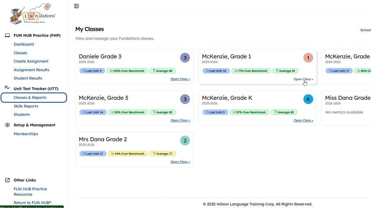Image resolution: width=371 pixels, height=208 pixels.
Task: Click Last Unit: 14 tag on McKenzie, Grade 3
Action: click(x=93, y=112)
